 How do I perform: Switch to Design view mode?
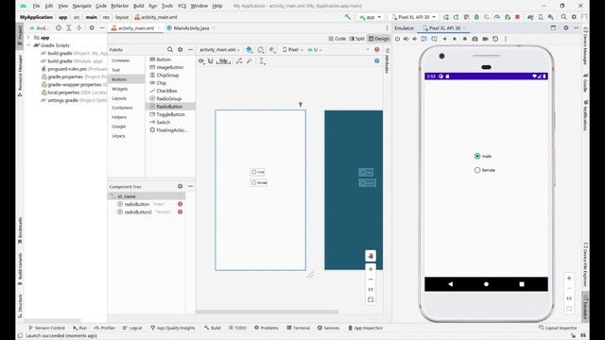(378, 39)
